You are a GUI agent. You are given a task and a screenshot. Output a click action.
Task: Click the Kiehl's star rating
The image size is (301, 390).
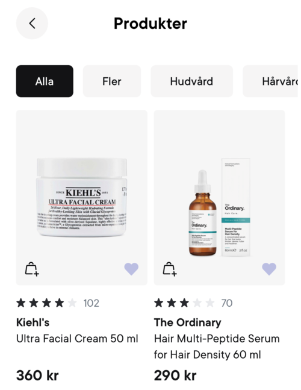point(46,303)
